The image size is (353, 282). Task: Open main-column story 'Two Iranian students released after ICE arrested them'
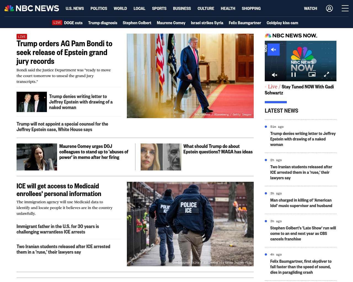(63, 249)
